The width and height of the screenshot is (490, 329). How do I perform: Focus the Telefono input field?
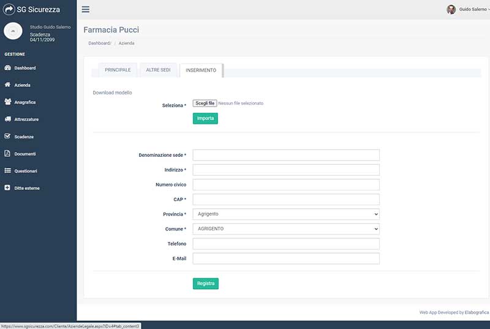tap(286, 244)
